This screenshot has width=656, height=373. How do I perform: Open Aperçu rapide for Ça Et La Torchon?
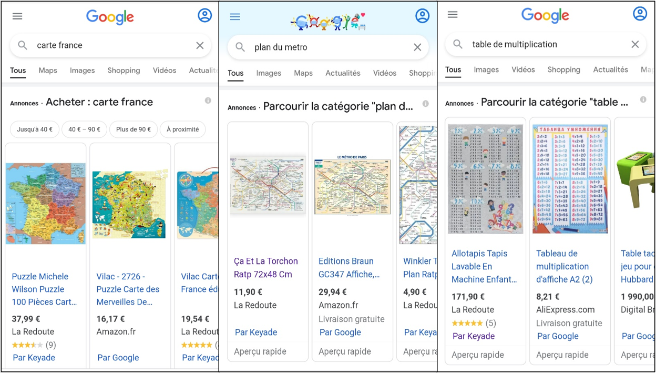(x=260, y=351)
